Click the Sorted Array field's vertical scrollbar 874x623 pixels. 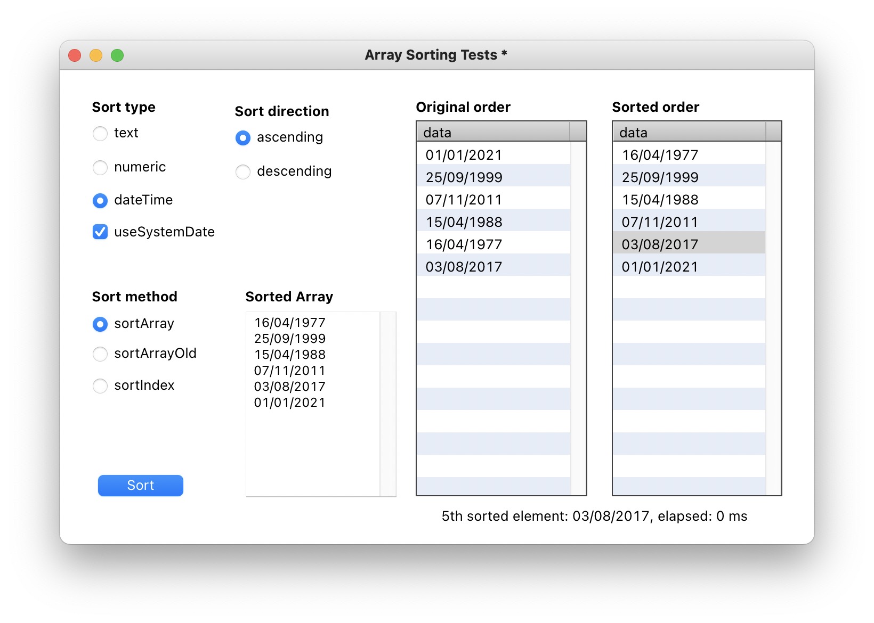click(389, 404)
